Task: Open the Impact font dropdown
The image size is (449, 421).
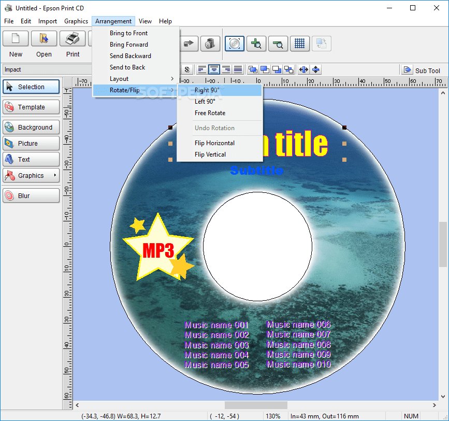Action: pos(47,69)
